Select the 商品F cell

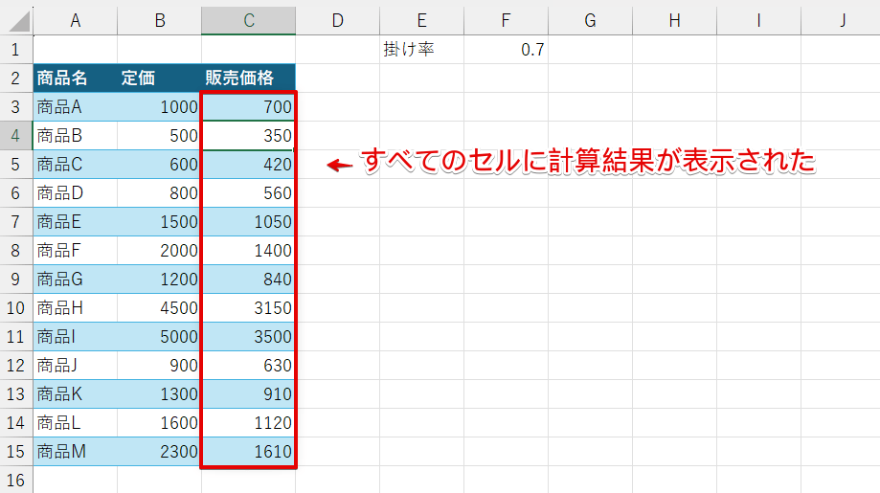[76, 250]
